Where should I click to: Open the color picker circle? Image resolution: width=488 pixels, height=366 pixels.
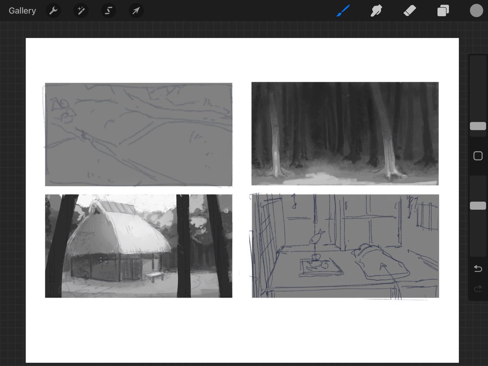tap(476, 11)
